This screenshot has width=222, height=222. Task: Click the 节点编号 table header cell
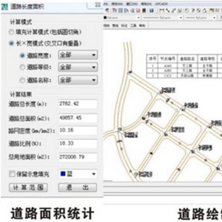168,59
